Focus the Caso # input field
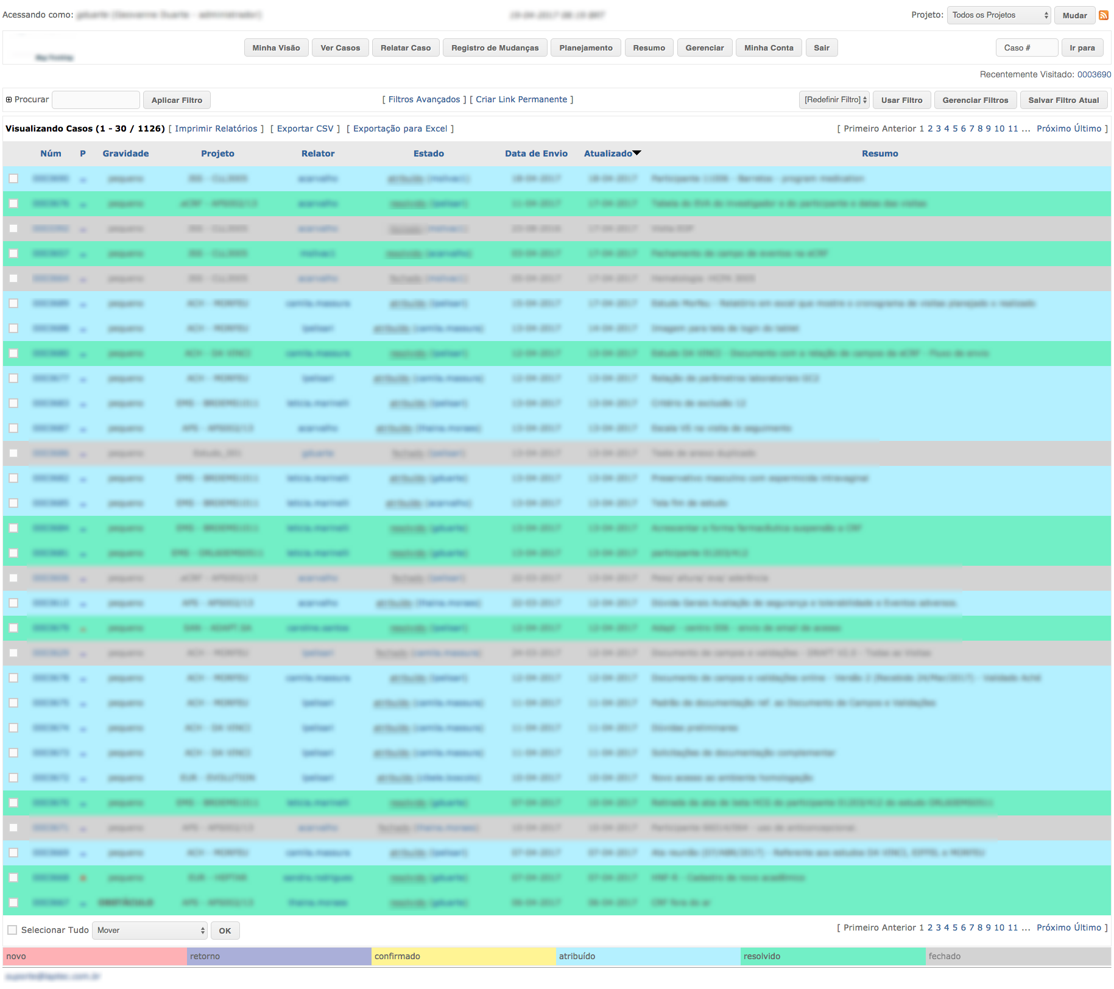The image size is (1114, 989). (1027, 48)
